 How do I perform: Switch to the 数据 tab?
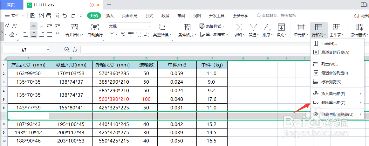165,16
